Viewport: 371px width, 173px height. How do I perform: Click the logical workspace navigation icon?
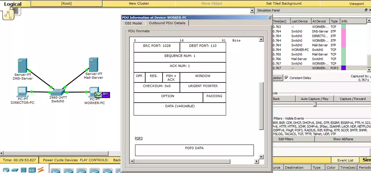(x=8, y=14)
